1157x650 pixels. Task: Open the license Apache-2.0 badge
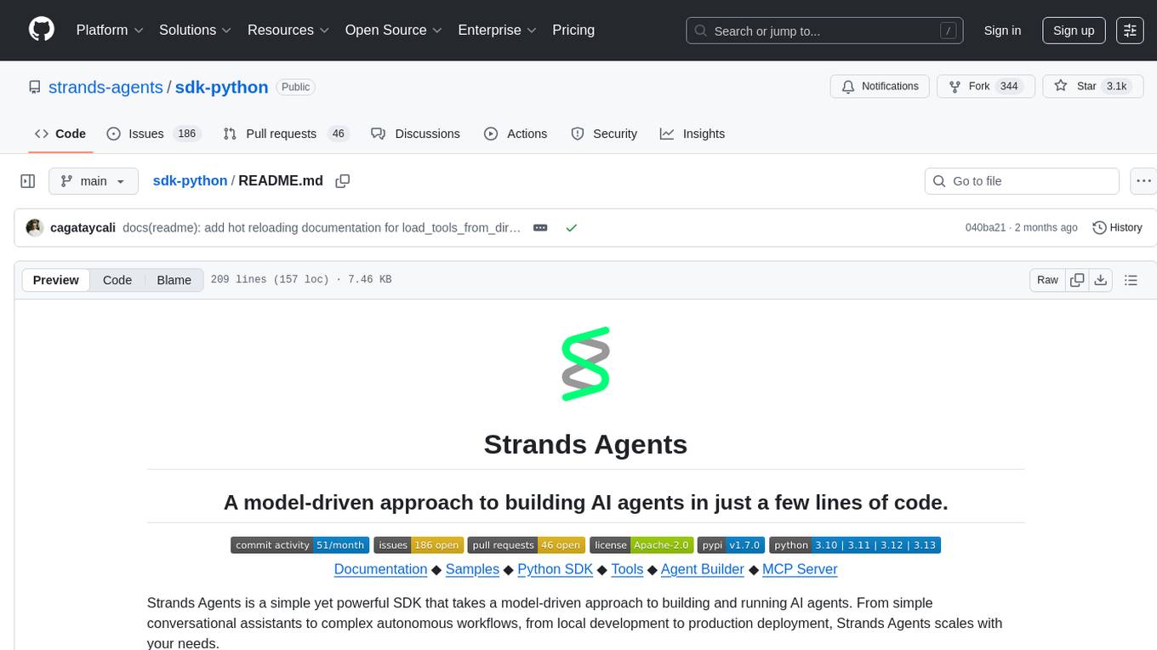click(641, 545)
